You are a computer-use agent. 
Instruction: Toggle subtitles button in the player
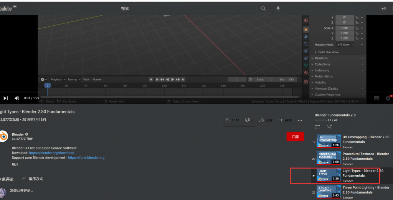pyautogui.click(x=376, y=98)
